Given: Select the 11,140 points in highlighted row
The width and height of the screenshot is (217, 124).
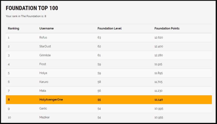Looking at the screenshot, I should pyautogui.click(x=158, y=100).
